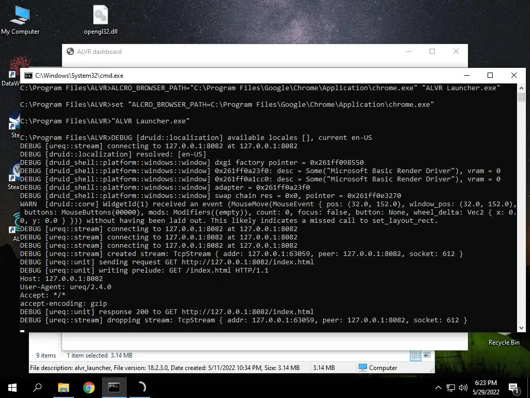Click the loading ALVR taskbar item

[140, 388]
